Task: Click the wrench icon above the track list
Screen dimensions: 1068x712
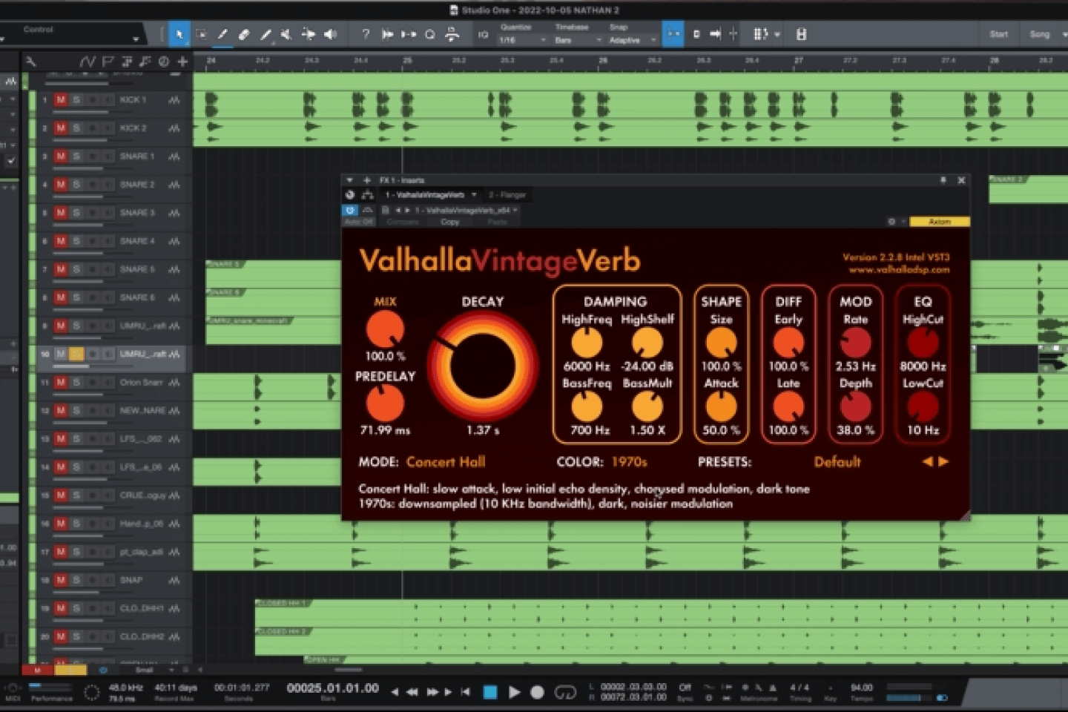Action: (x=30, y=62)
